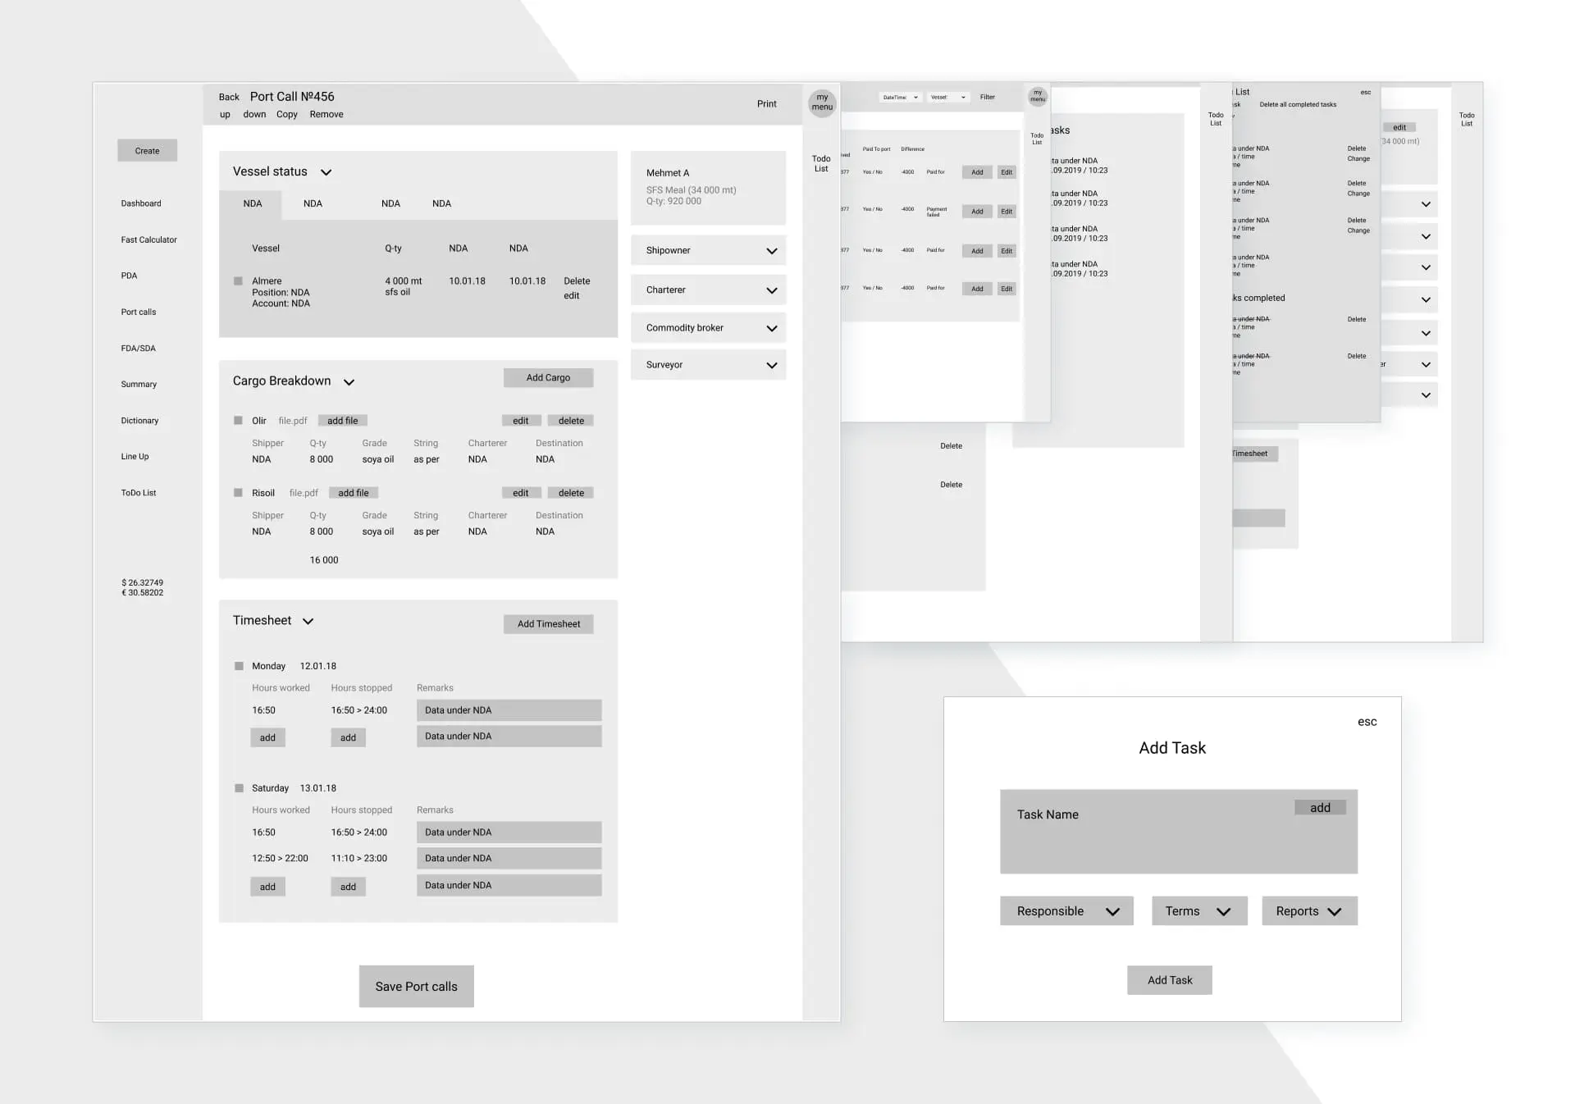
Task: Go to Fast Calculator in sidebar
Action: (x=148, y=240)
